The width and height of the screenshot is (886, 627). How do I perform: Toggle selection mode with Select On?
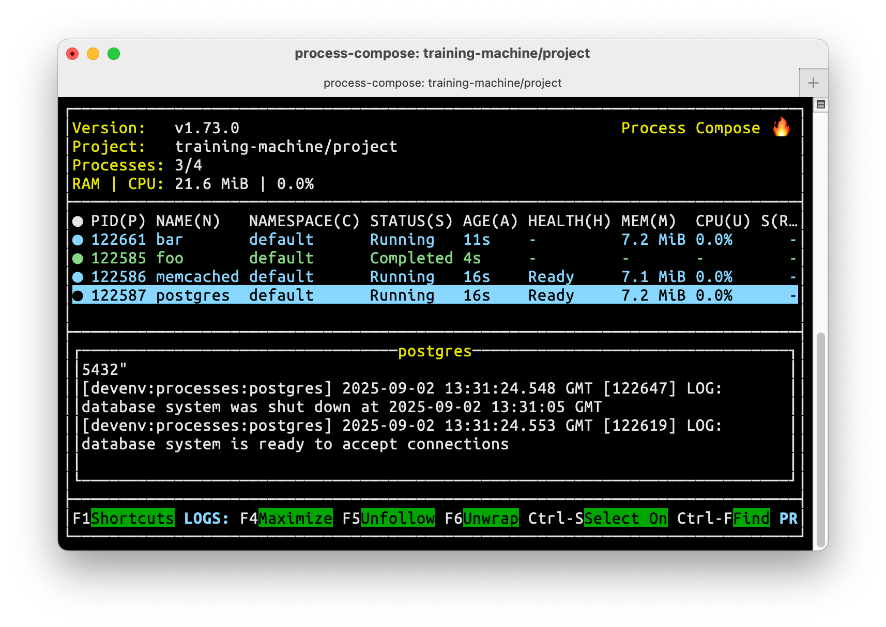625,518
